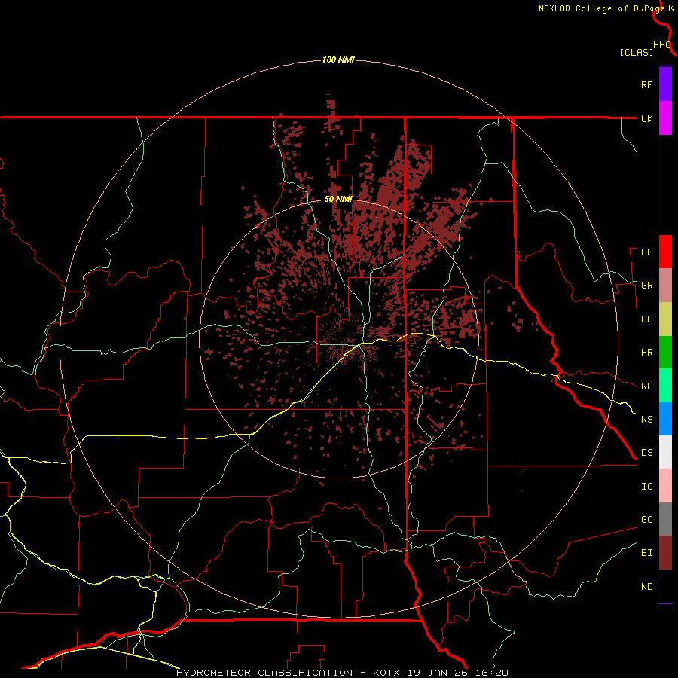This screenshot has width=678, height=678.
Task: Click the "UK" legend label
Action: (x=646, y=118)
